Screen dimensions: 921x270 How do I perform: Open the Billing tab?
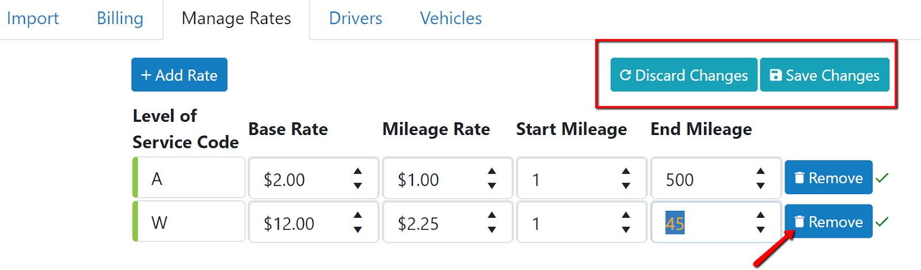[120, 18]
